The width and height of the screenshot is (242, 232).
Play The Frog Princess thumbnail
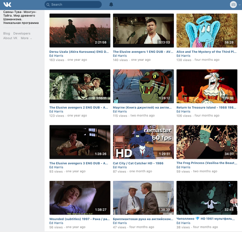click(x=207, y=142)
